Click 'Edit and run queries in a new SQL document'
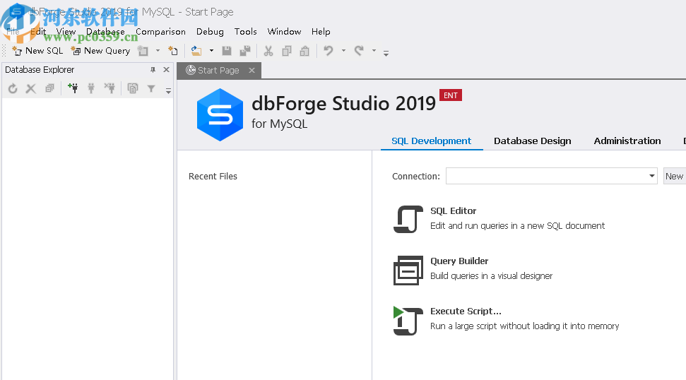 pyautogui.click(x=518, y=225)
